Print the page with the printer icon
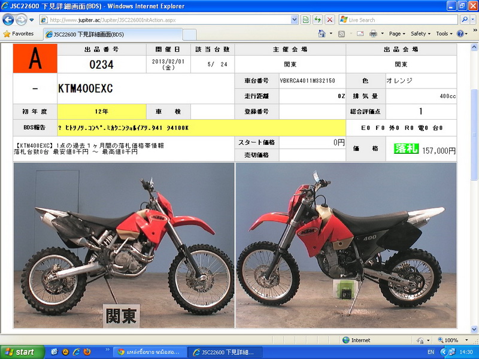Viewport: 479px width, 359px height. tap(373, 34)
